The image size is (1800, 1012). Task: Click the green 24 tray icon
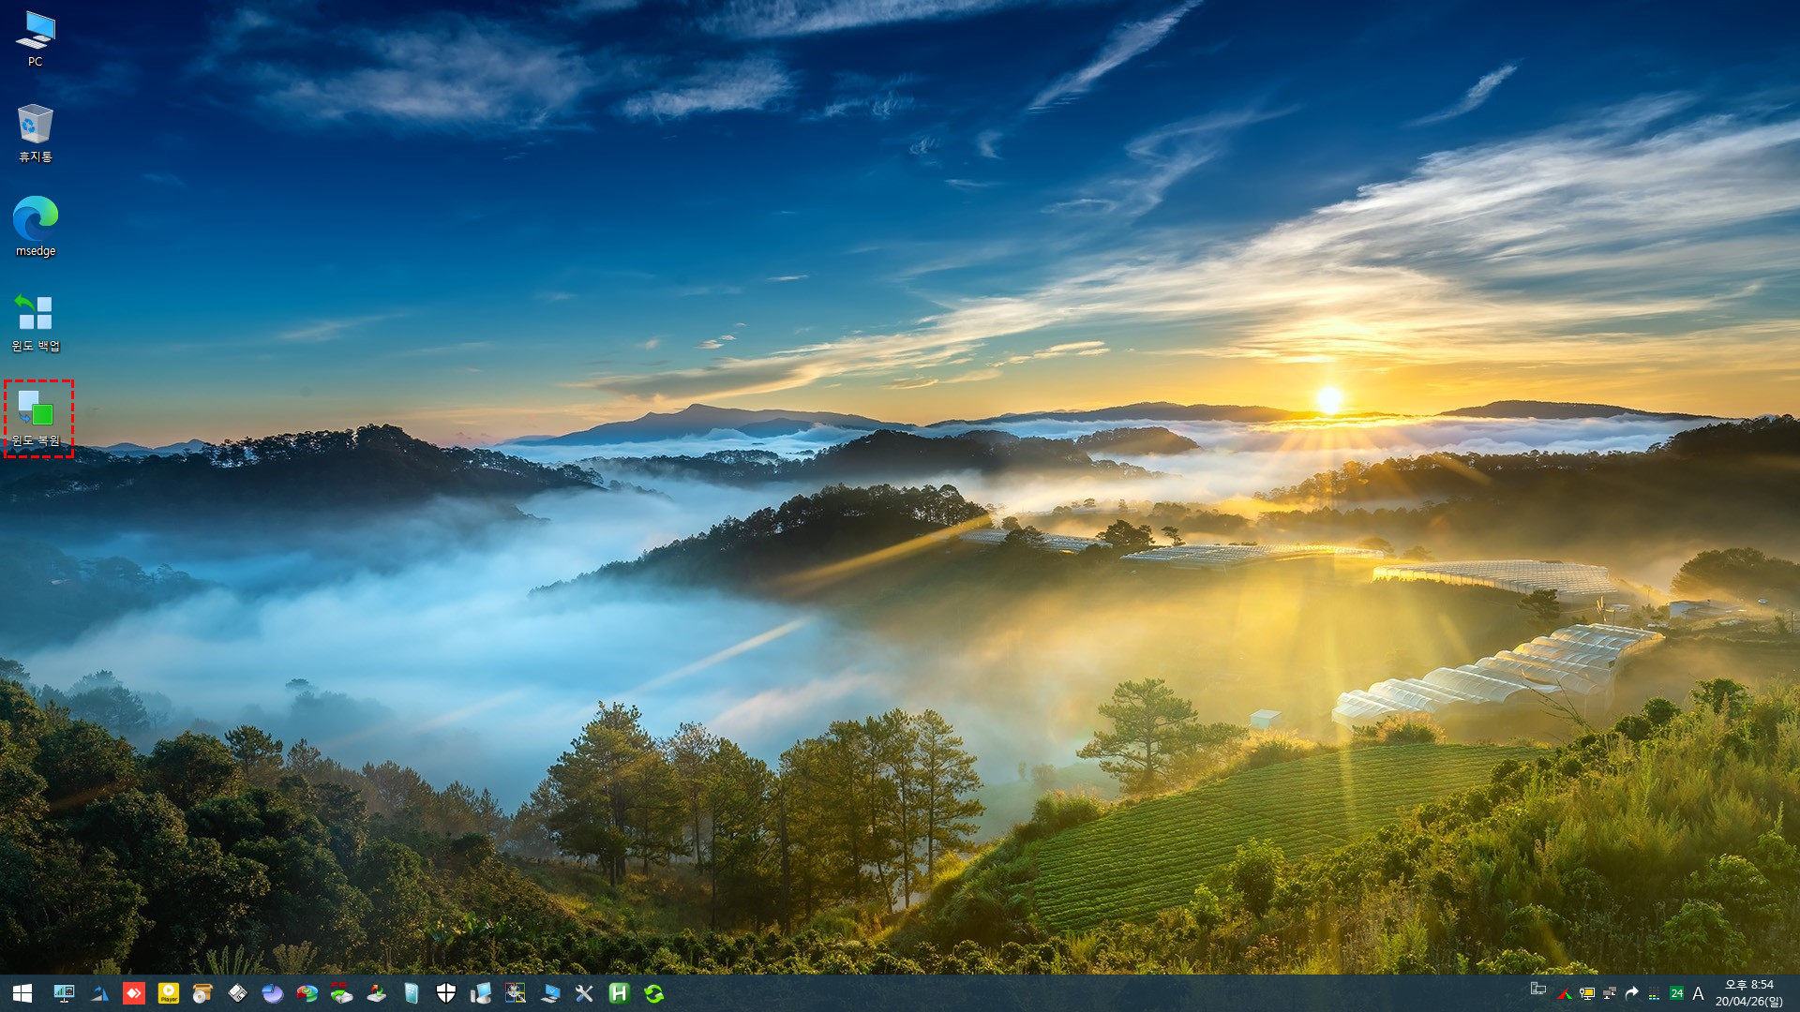[1676, 993]
